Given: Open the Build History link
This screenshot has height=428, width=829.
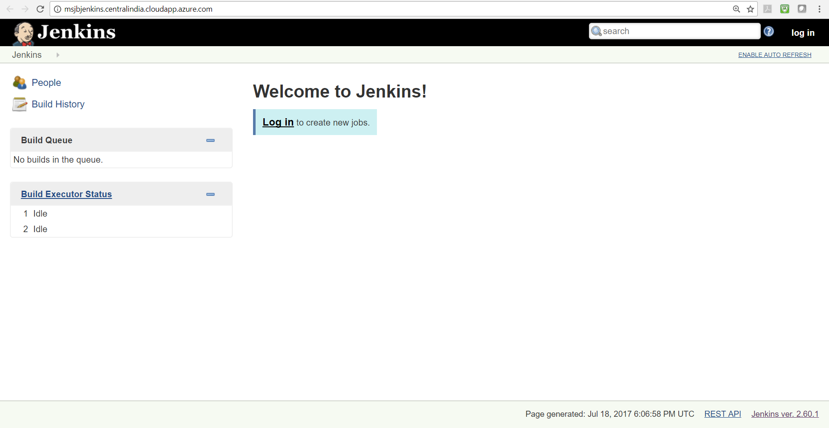Looking at the screenshot, I should point(58,104).
